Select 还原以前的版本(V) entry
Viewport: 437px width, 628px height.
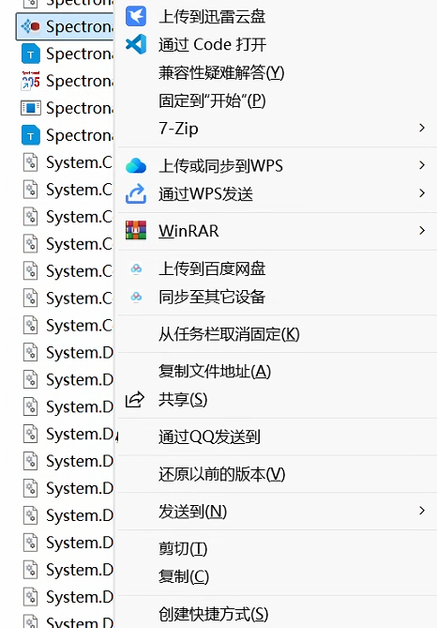coord(221,474)
